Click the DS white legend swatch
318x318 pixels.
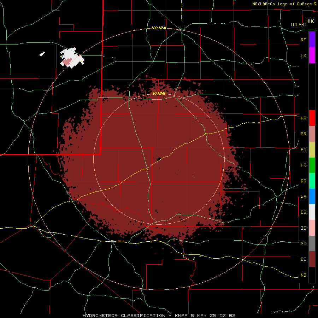click(312, 212)
